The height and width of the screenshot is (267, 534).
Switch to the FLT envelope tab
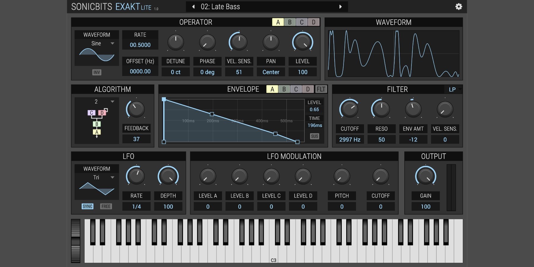coord(321,89)
